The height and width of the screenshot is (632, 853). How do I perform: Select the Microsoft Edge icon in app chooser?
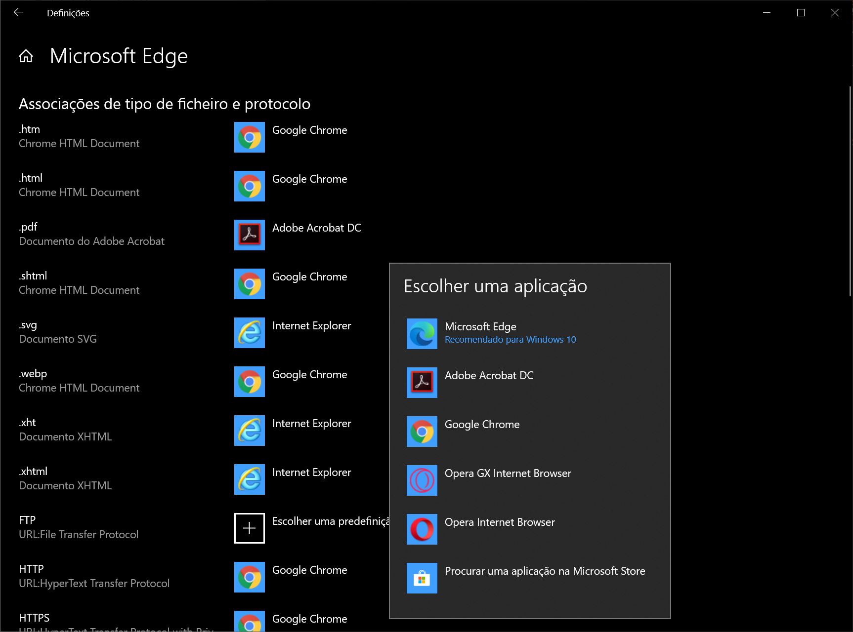tap(422, 334)
